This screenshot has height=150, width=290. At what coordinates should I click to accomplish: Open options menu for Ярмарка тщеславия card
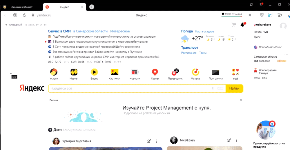tap(157, 141)
